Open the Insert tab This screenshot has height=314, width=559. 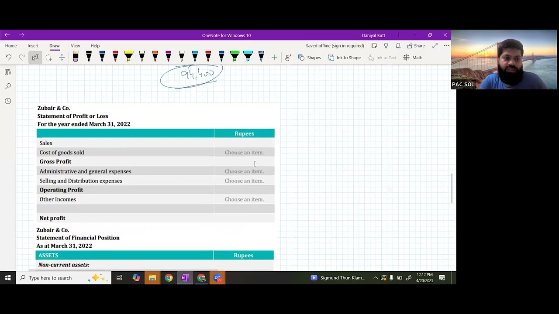tap(33, 46)
